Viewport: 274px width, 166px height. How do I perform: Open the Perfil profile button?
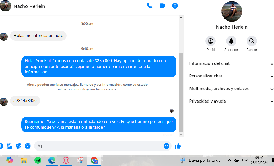pos(211,41)
